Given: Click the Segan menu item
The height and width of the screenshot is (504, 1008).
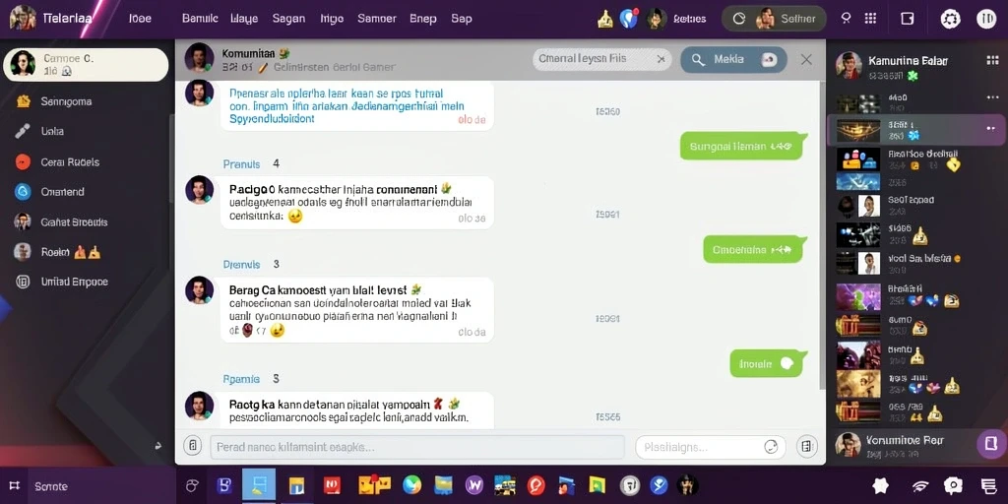Looking at the screenshot, I should 288,19.
